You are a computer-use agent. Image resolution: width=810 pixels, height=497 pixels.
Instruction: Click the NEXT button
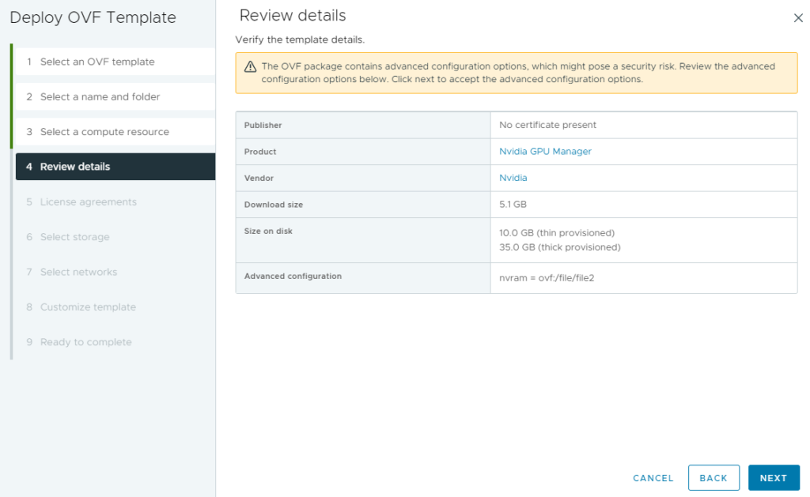[774, 477]
